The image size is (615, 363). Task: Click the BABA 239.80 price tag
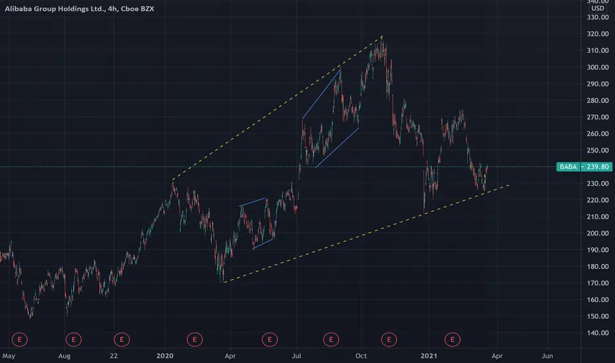click(584, 167)
